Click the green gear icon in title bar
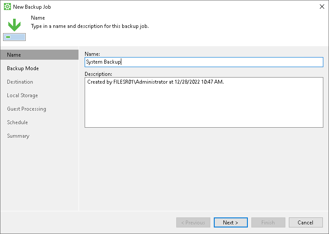The image size is (329, 234). pyautogui.click(x=7, y=7)
